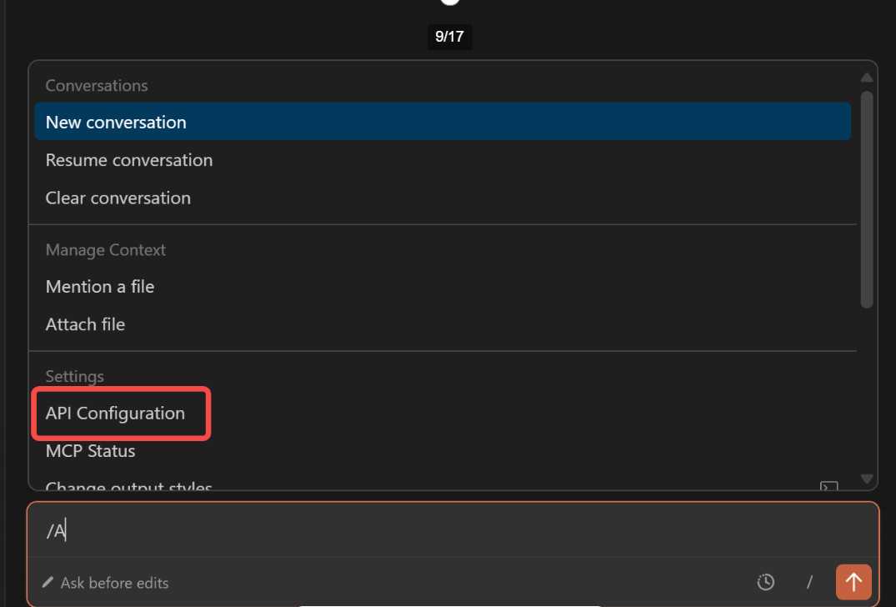896x607 pixels.
Task: Click the history clock icon
Action: coord(765,582)
